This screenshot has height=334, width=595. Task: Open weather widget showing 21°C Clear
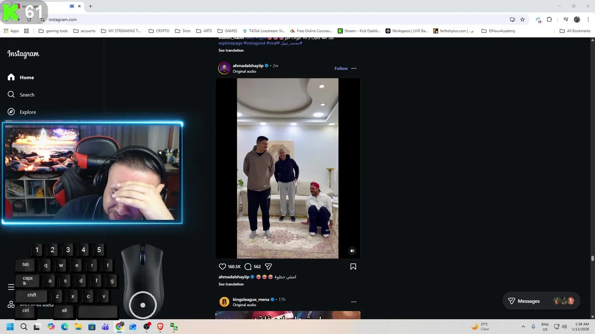pos(480,327)
